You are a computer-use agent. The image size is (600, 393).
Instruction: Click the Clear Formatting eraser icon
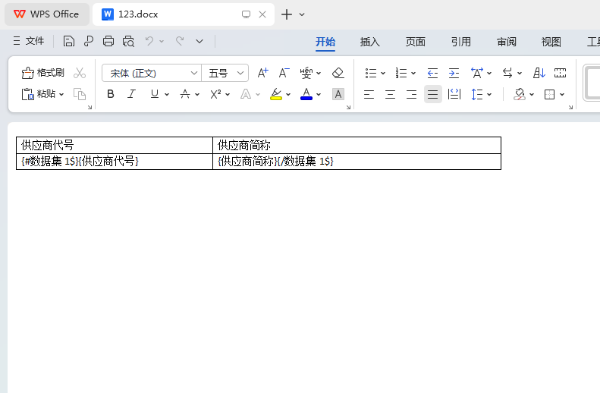coord(338,73)
